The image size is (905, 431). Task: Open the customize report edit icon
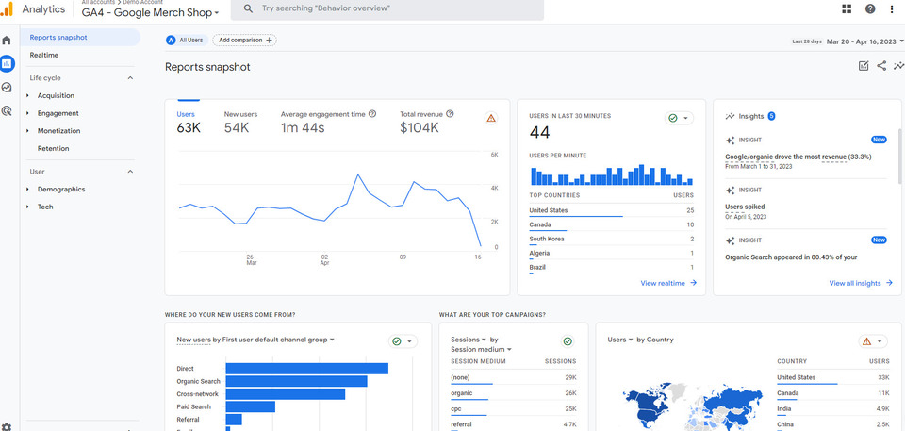click(x=864, y=66)
